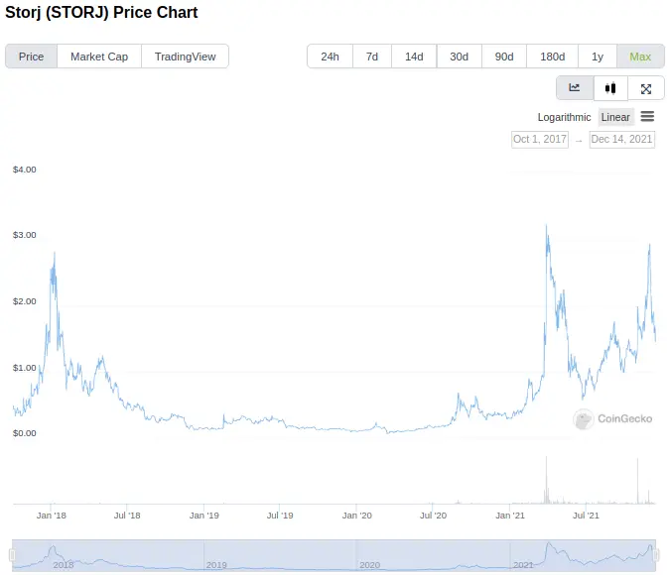This screenshot has width=668, height=575.
Task: Enable Linear scale
Action: tap(615, 117)
